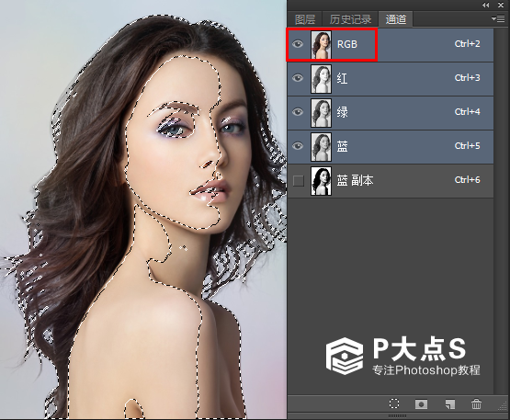Load channel as selection icon
The width and height of the screenshot is (510, 420).
click(394, 403)
